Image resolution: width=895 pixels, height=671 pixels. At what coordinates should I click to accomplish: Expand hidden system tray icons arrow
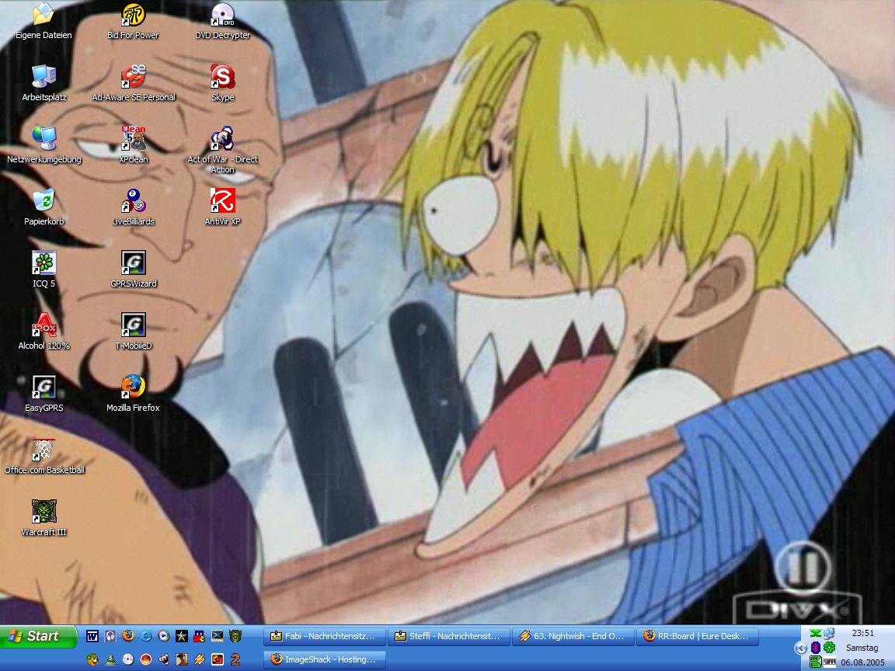point(801,648)
